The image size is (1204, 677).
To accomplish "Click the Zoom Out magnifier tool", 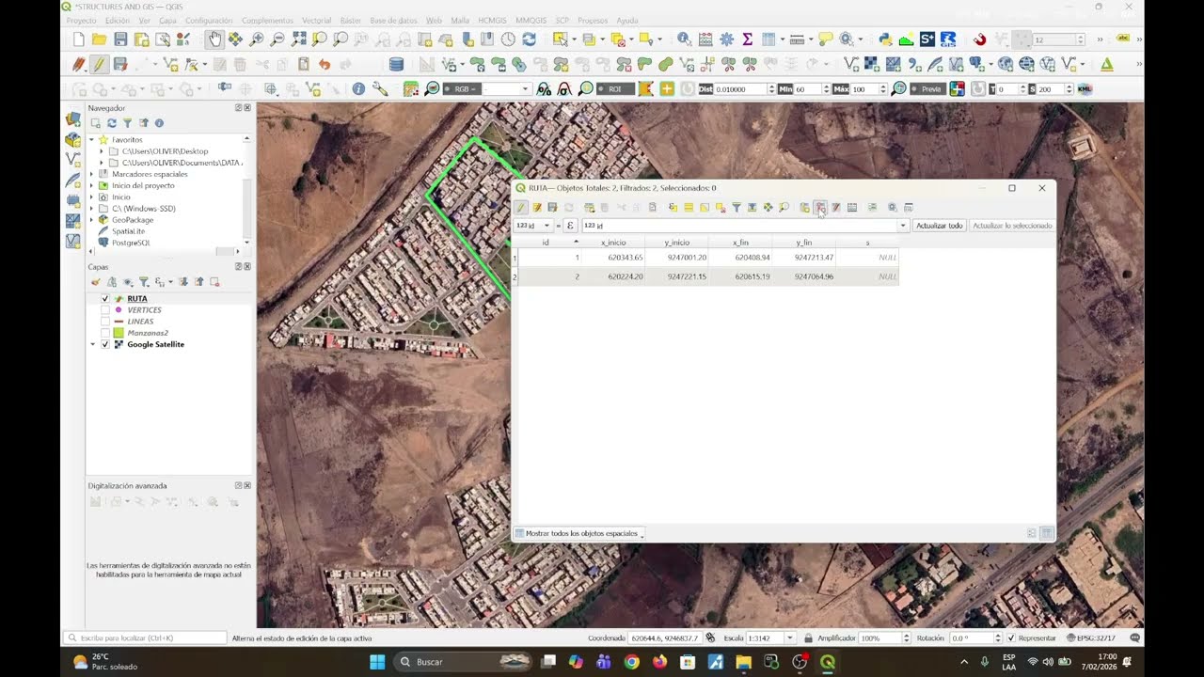I will pyautogui.click(x=277, y=39).
